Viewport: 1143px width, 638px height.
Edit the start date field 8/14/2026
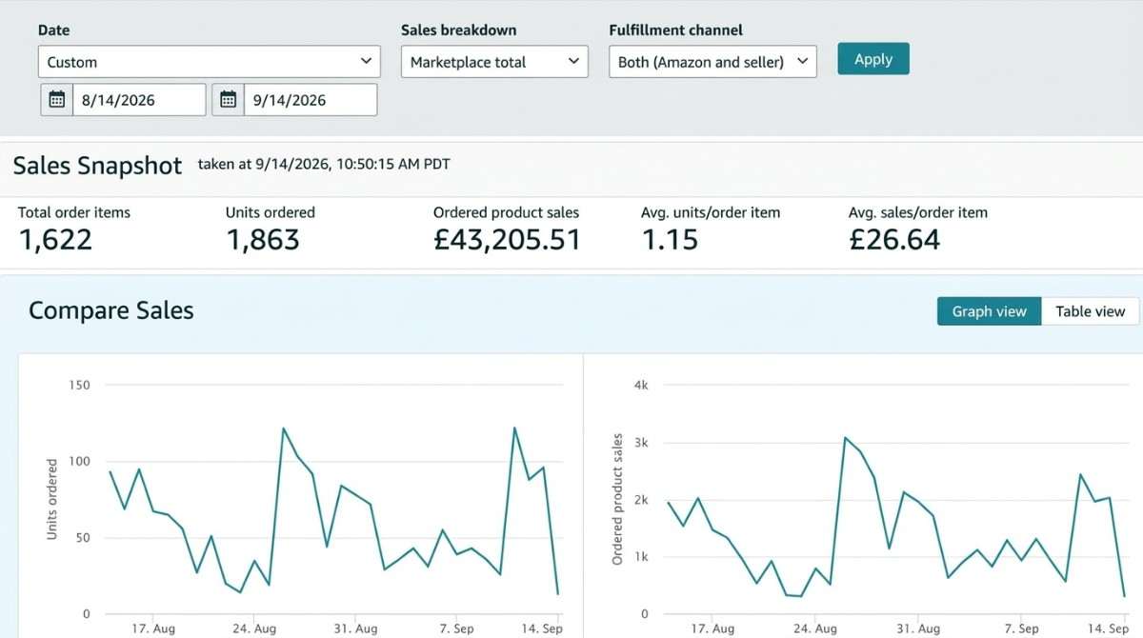[139, 100]
